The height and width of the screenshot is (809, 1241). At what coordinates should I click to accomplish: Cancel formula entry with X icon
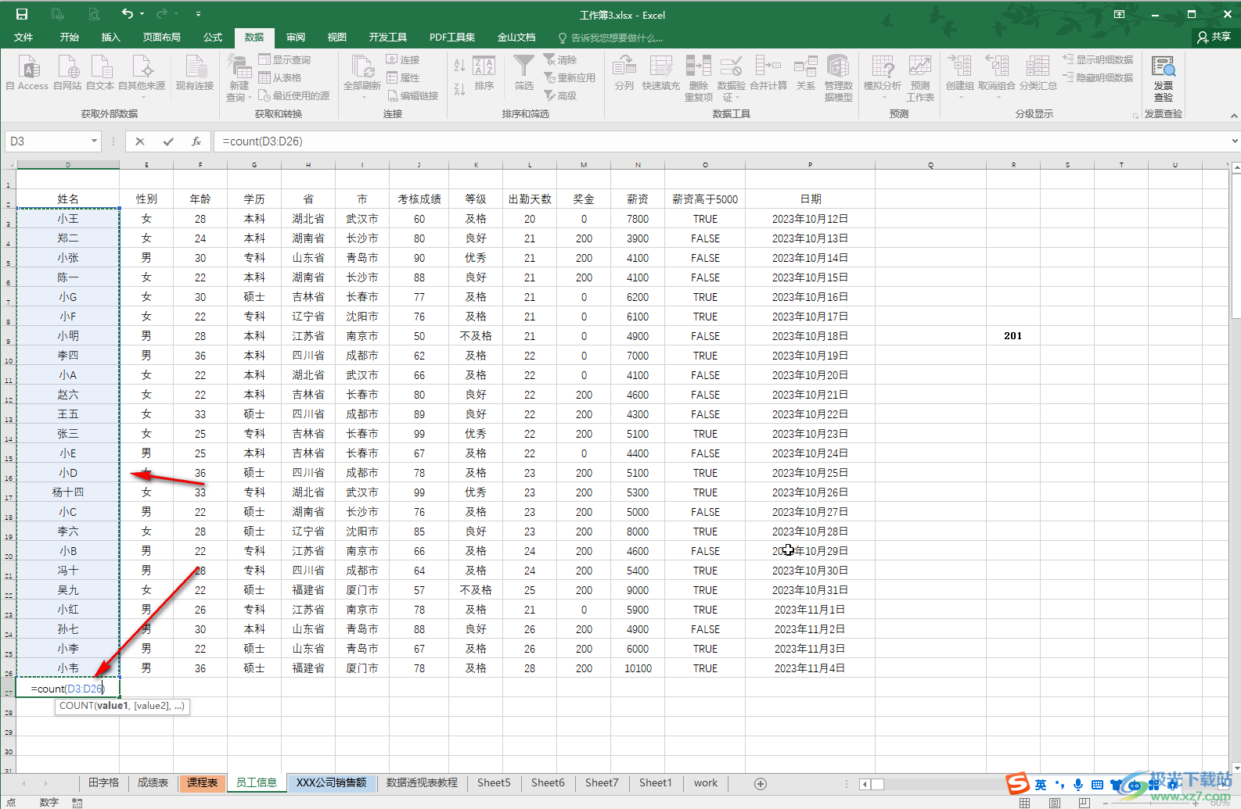[x=140, y=141]
